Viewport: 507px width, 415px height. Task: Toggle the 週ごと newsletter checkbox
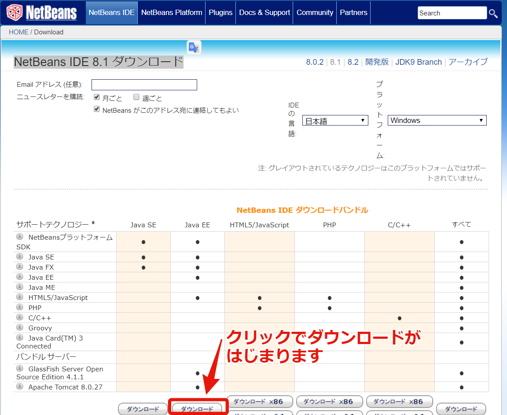(136, 97)
